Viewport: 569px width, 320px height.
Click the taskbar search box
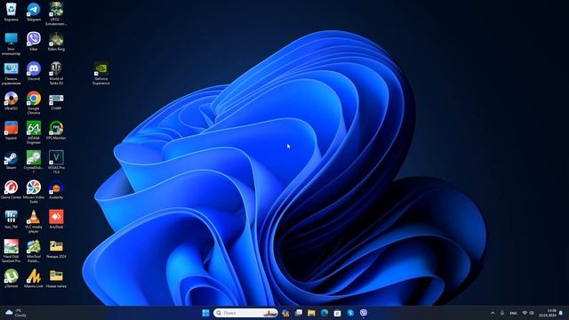(x=245, y=313)
